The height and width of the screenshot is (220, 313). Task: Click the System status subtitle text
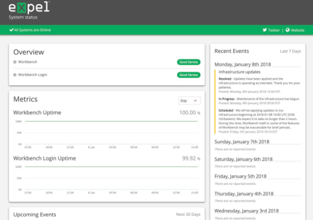pyautogui.click(x=23, y=18)
